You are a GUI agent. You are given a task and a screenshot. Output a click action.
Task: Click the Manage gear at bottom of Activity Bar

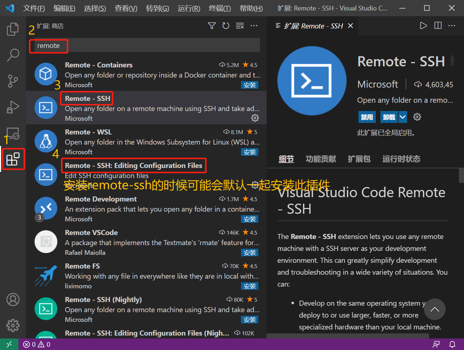[13, 325]
